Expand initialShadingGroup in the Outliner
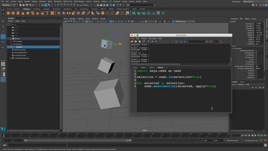Image resolution: width=268 pixels, height=151 pixels. (x=10, y=58)
